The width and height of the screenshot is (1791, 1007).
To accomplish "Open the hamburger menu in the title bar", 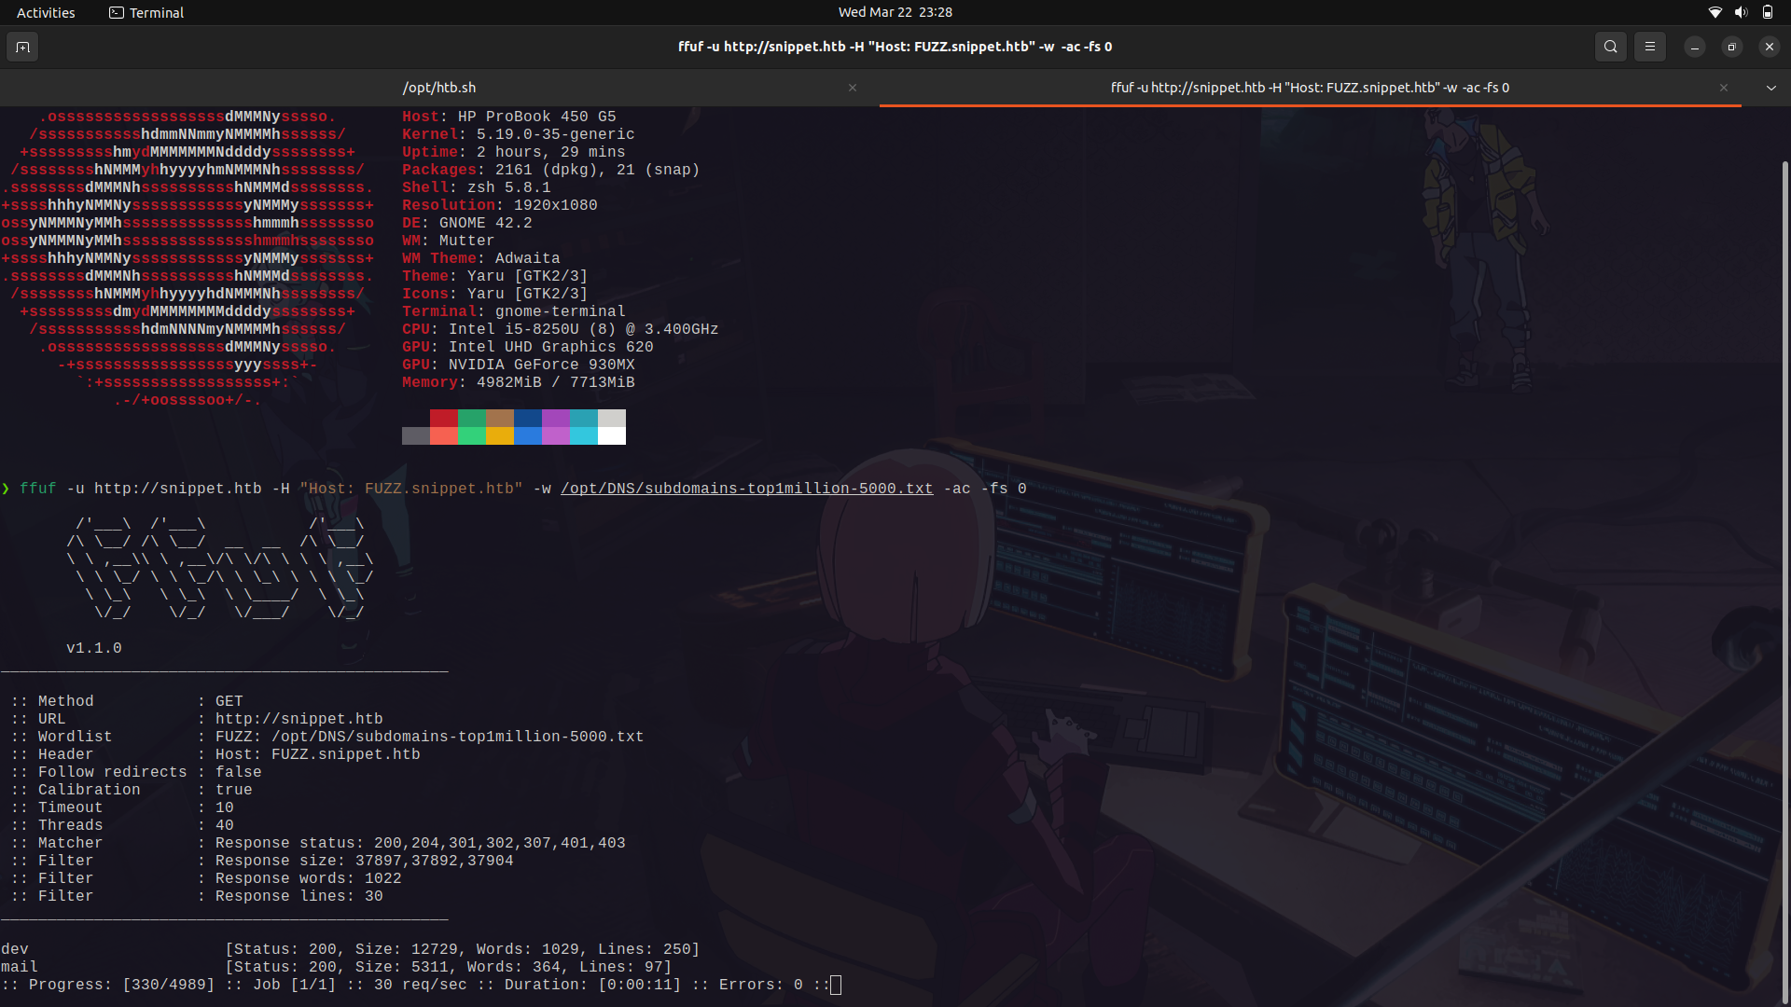I will (x=1649, y=46).
